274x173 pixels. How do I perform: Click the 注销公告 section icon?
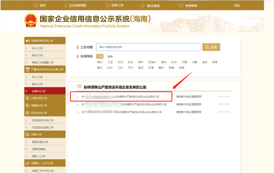coord(28,134)
